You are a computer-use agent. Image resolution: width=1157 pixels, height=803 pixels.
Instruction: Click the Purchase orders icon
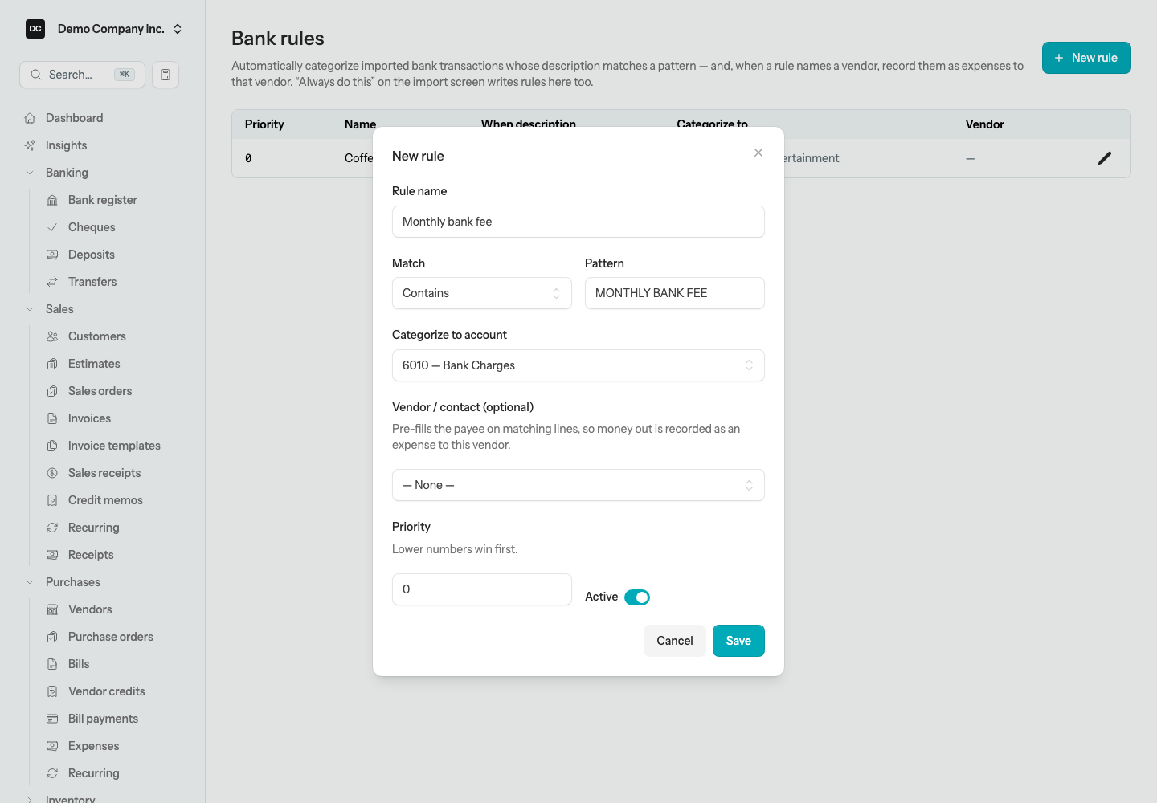pos(52,637)
